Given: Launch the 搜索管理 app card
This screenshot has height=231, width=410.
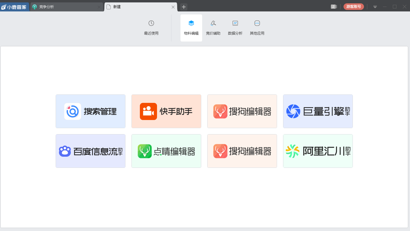Looking at the screenshot, I should [91, 111].
